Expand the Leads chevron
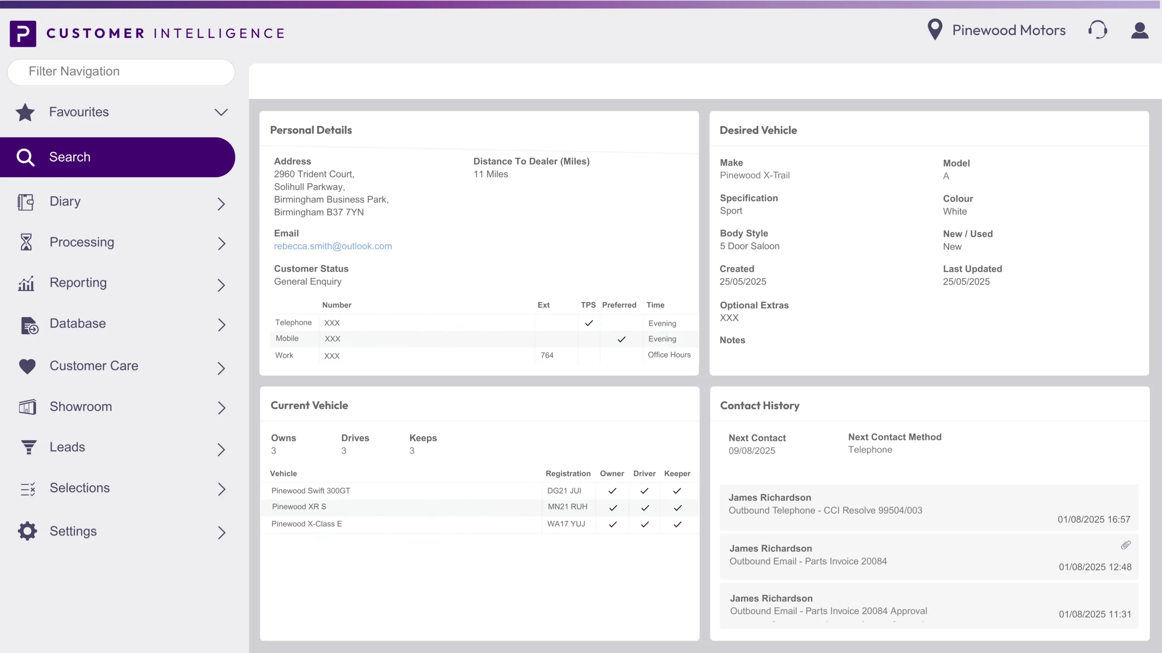This screenshot has height=653, width=1162. [x=221, y=449]
